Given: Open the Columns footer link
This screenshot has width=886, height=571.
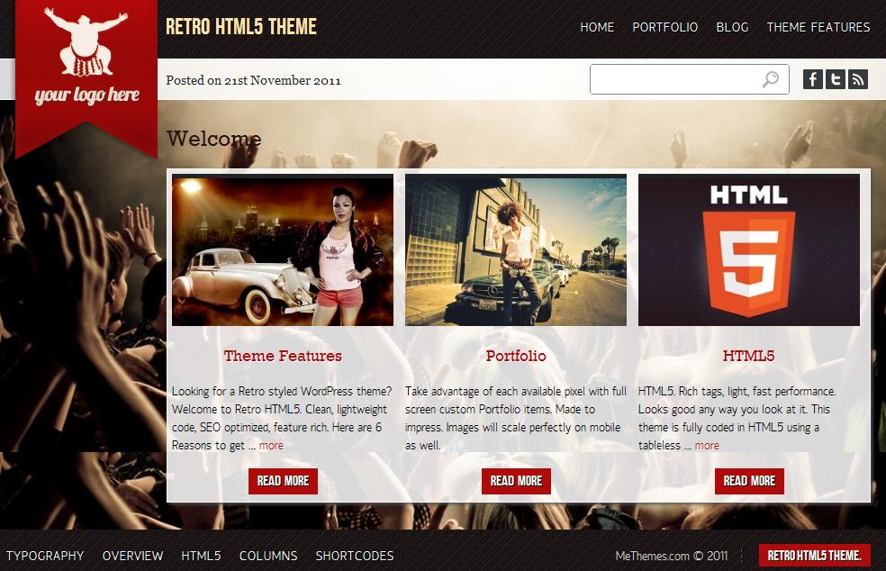Looking at the screenshot, I should click(x=268, y=556).
